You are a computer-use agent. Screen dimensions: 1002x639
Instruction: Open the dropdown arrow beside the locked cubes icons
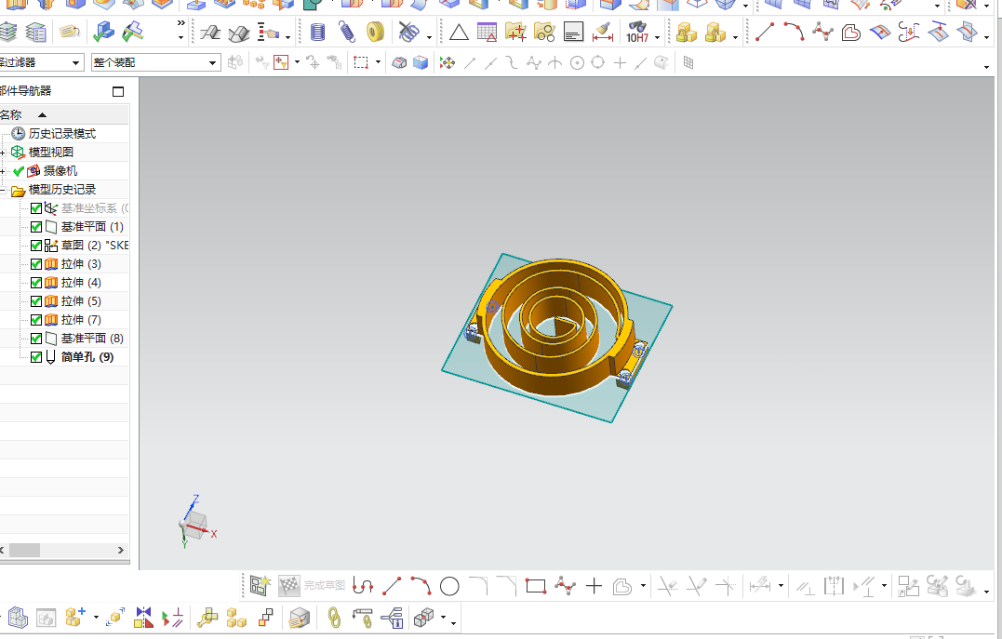(736, 38)
